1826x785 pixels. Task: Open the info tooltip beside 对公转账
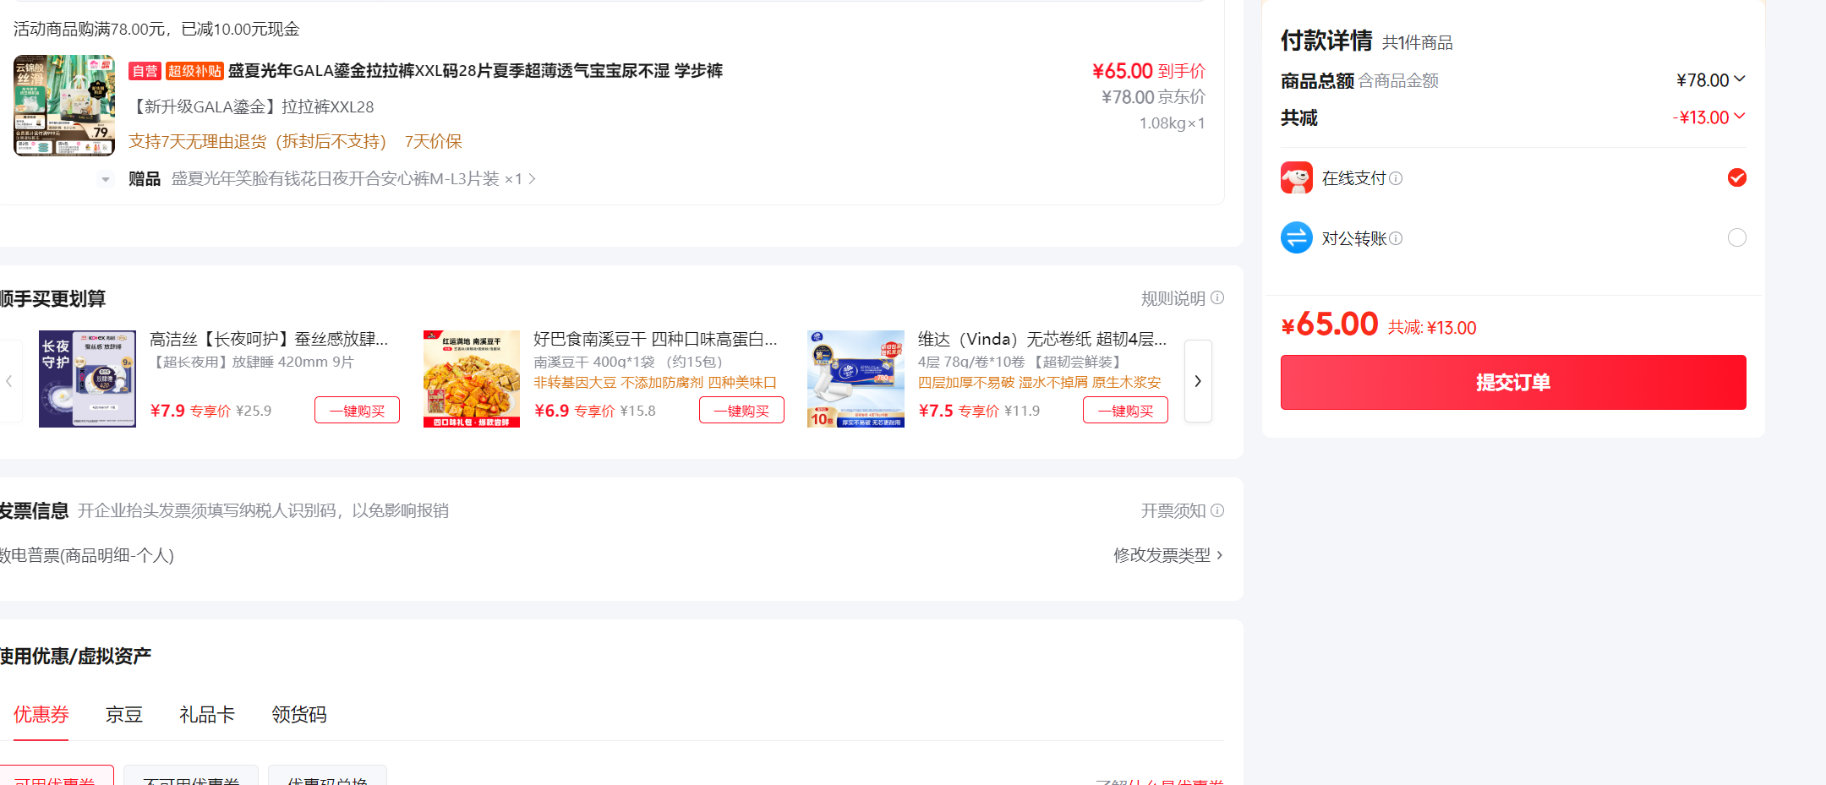pyautogui.click(x=1396, y=238)
